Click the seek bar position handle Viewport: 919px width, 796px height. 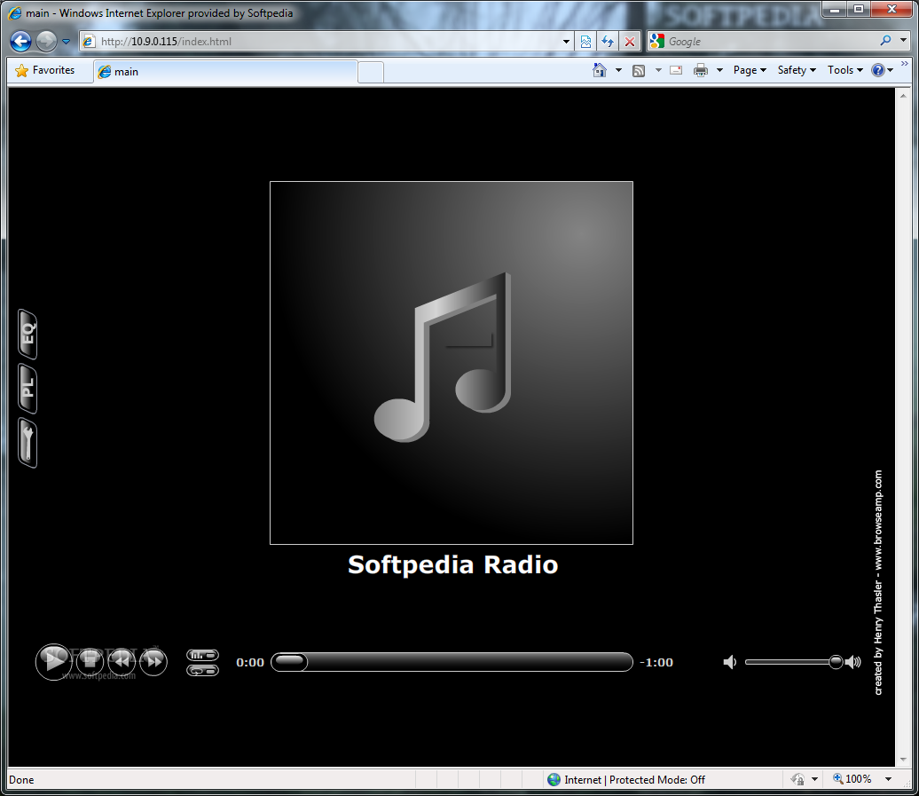pyautogui.click(x=290, y=662)
